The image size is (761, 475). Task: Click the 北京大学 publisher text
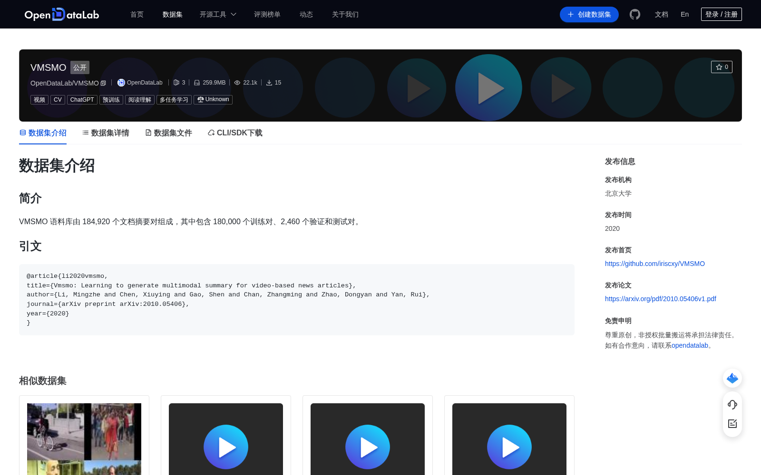coord(618,193)
